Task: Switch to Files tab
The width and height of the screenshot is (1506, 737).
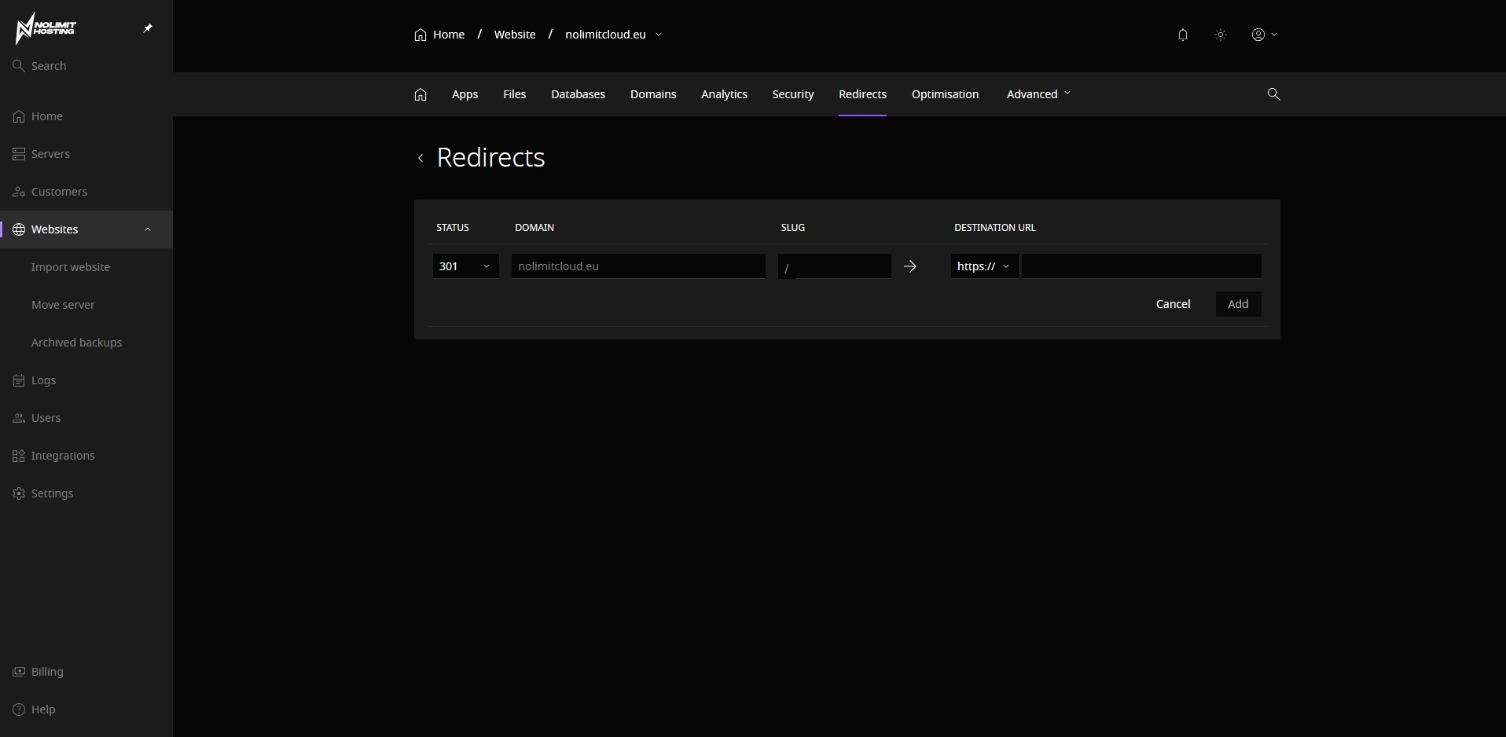Action: (515, 94)
